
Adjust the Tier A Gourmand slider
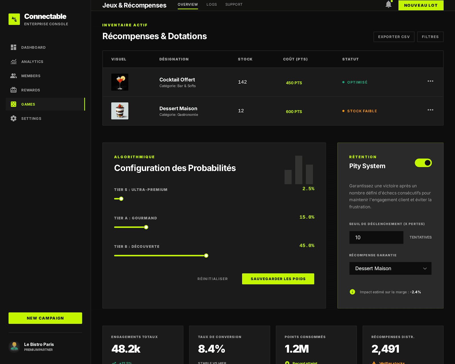[146, 227]
